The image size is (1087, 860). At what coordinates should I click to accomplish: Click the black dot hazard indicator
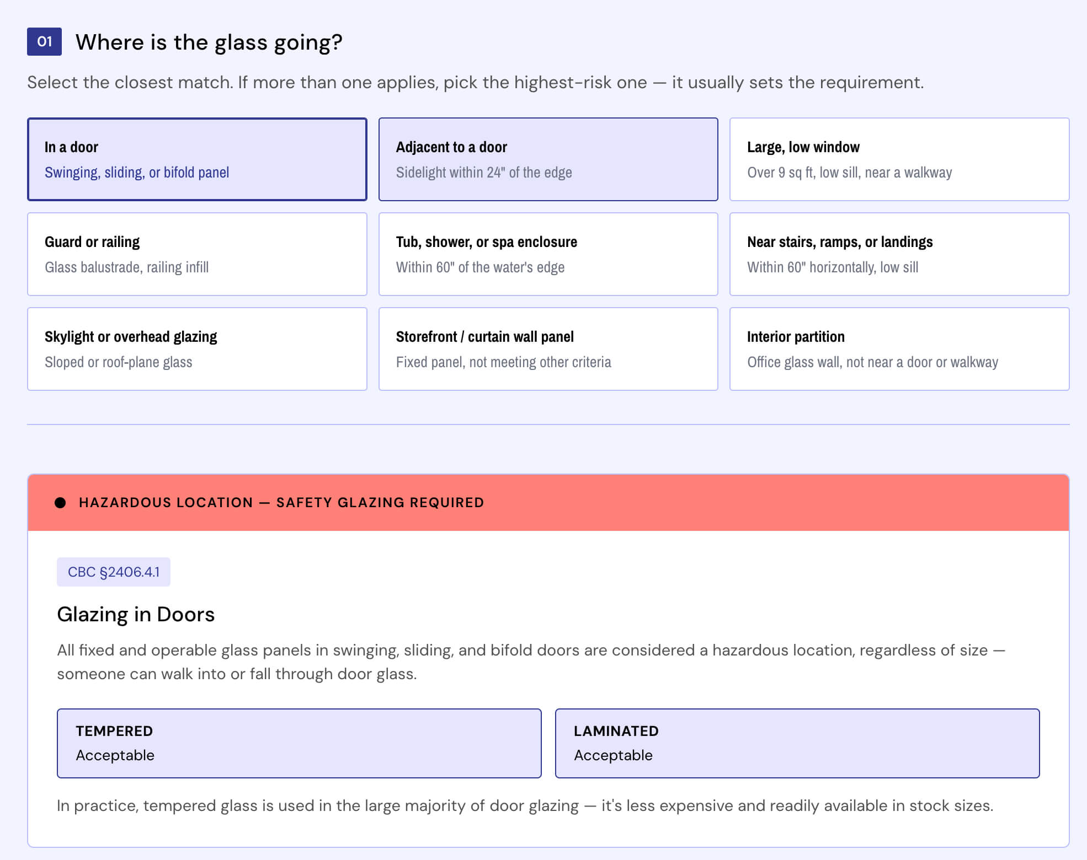click(x=61, y=503)
